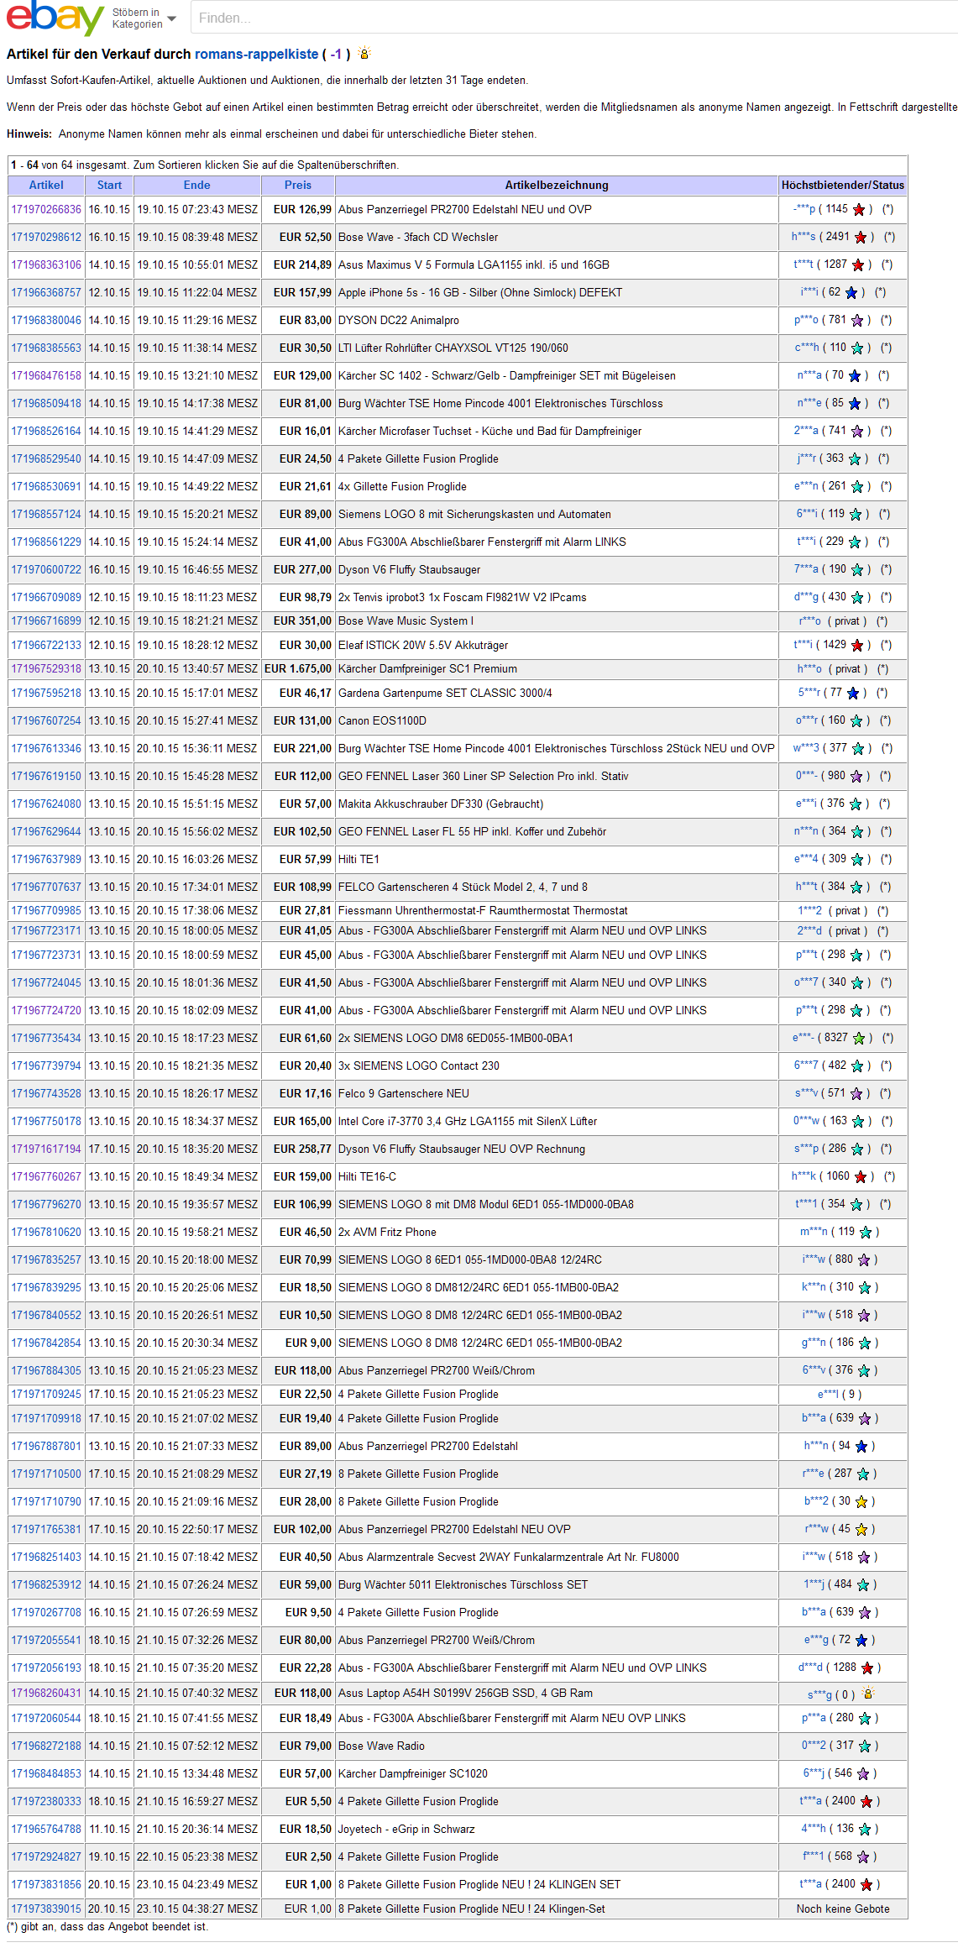Image resolution: width=958 pixels, height=1953 pixels.
Task: Click the title 'Asus Laptop A54H S0199V 256GB SSD, 4 GB Ram'
Action: (465, 1694)
